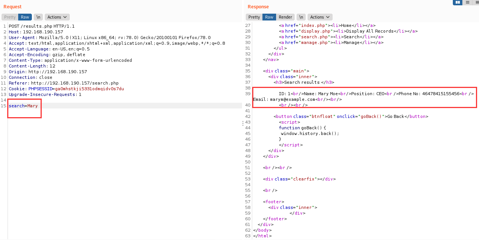The height and width of the screenshot is (240, 479).
Task: Click the '</footer>' closing tag line
Action: (x=275, y=219)
